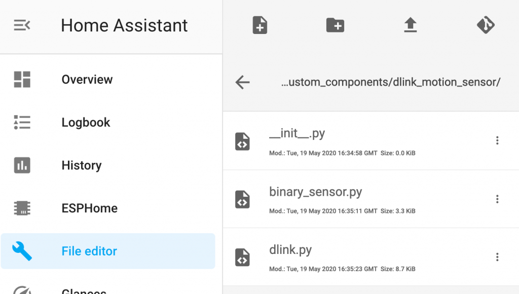Open the ESPHome panel
Viewport: 519px width, 294px height.
[x=89, y=208]
